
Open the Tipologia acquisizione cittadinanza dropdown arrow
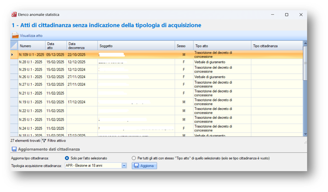point(124,166)
